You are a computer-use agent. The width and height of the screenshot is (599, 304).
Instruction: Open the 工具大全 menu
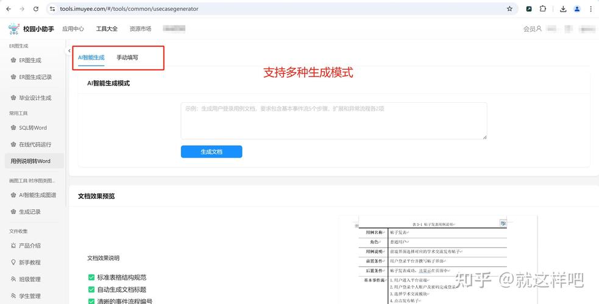(x=107, y=29)
